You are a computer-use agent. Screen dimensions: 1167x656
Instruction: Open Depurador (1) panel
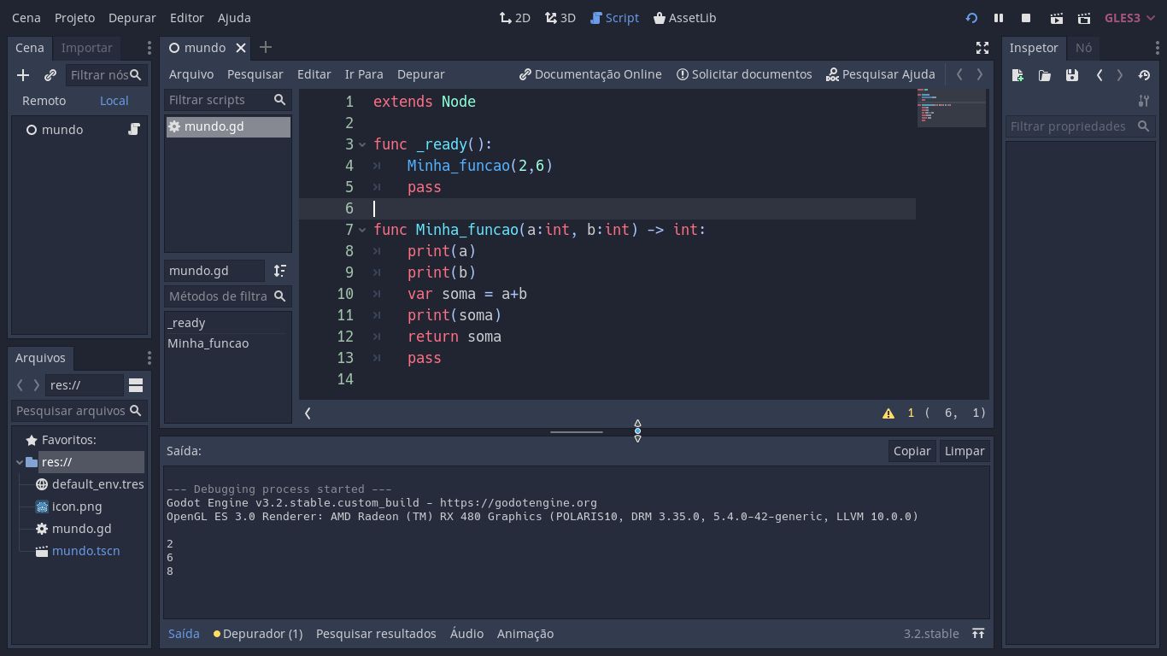[258, 634]
